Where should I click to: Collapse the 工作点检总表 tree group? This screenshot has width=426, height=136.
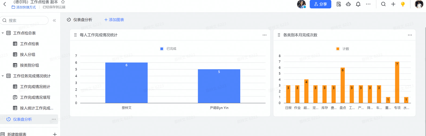coord(3,33)
